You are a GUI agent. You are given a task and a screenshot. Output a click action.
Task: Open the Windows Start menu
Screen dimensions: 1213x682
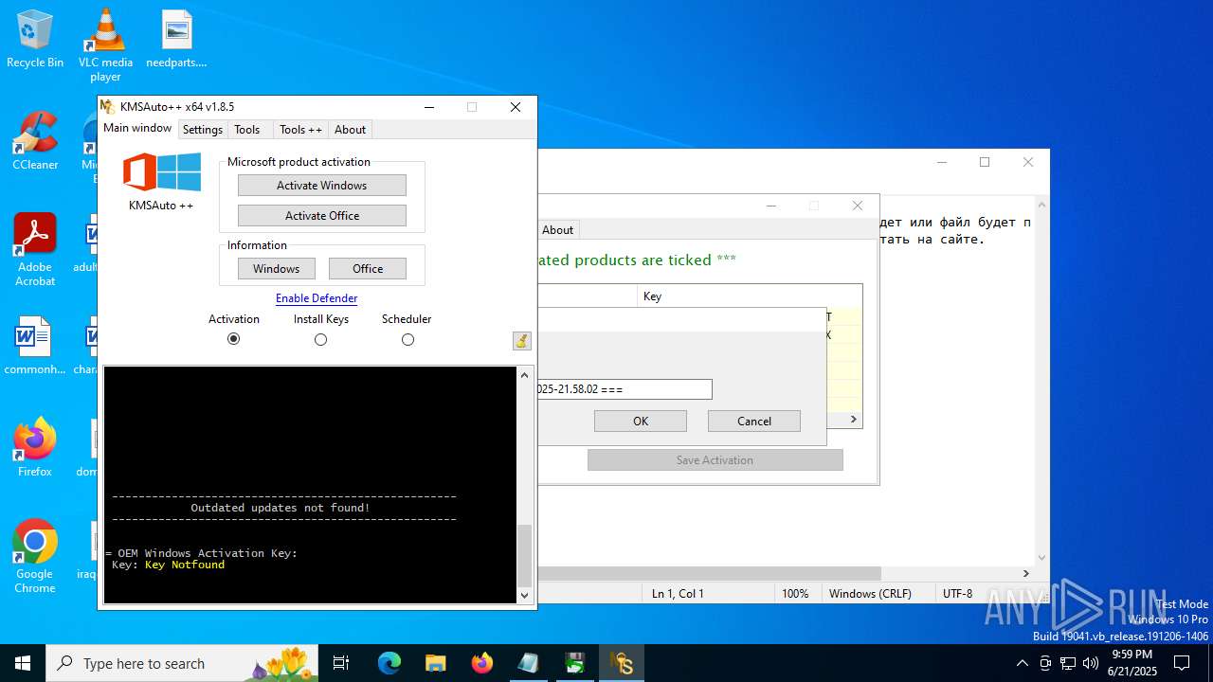(x=23, y=663)
